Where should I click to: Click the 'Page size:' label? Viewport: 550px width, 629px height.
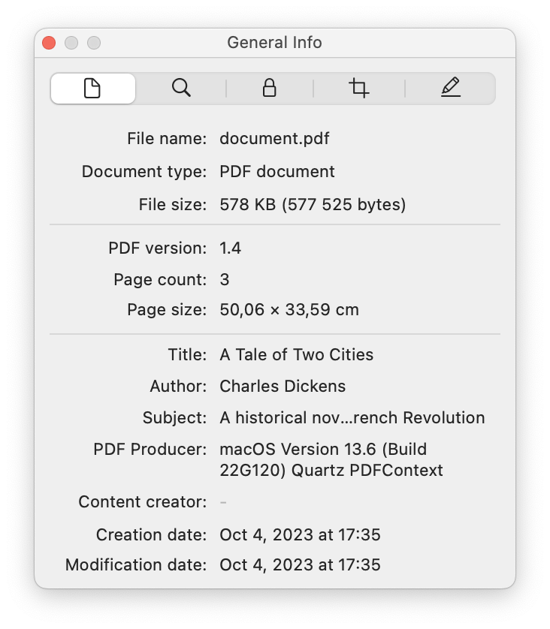pyautogui.click(x=167, y=310)
